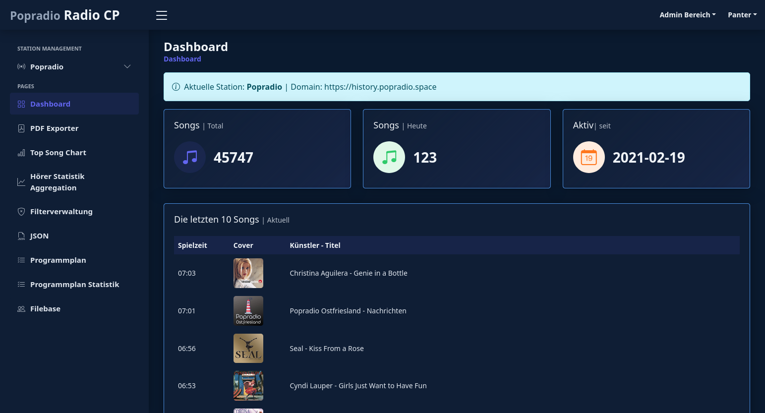
Task: Click the PDF Exporter icon in sidebar
Action: [x=21, y=128]
